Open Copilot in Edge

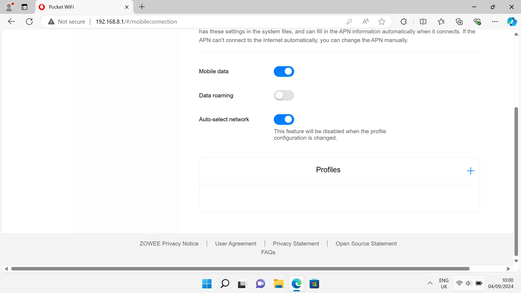click(x=512, y=21)
